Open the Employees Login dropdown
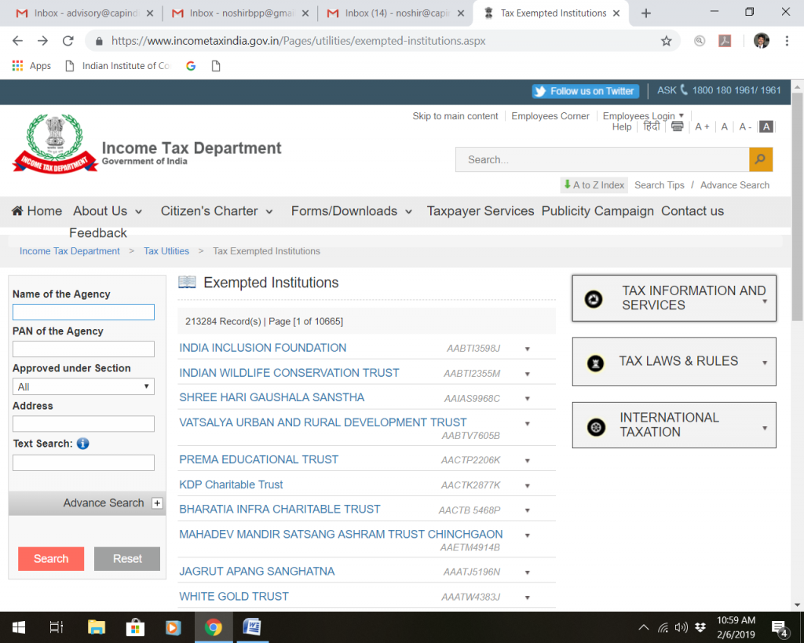Image resolution: width=804 pixels, height=643 pixels. (643, 115)
